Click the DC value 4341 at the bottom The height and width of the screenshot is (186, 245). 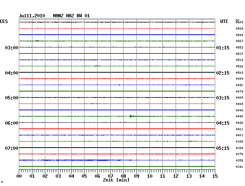point(239,167)
